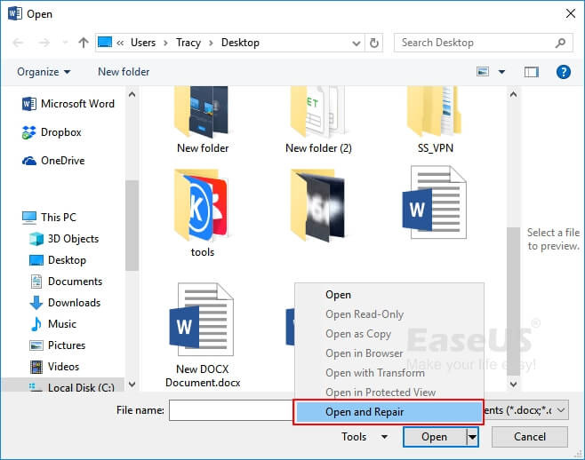Select the New DOCX Document.docx file
Viewport: 585px width, 460px height.
203,335
